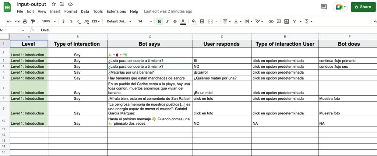Open the Borders menu

tap(202, 22)
